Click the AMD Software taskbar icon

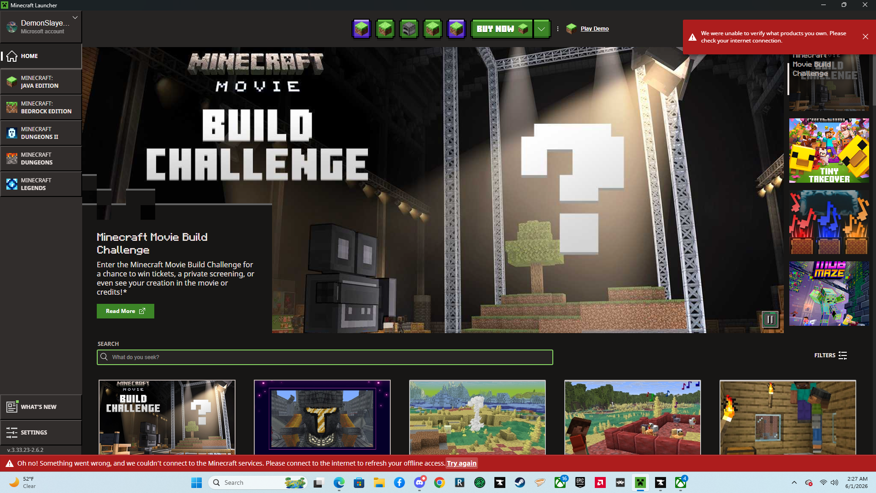[600, 482]
